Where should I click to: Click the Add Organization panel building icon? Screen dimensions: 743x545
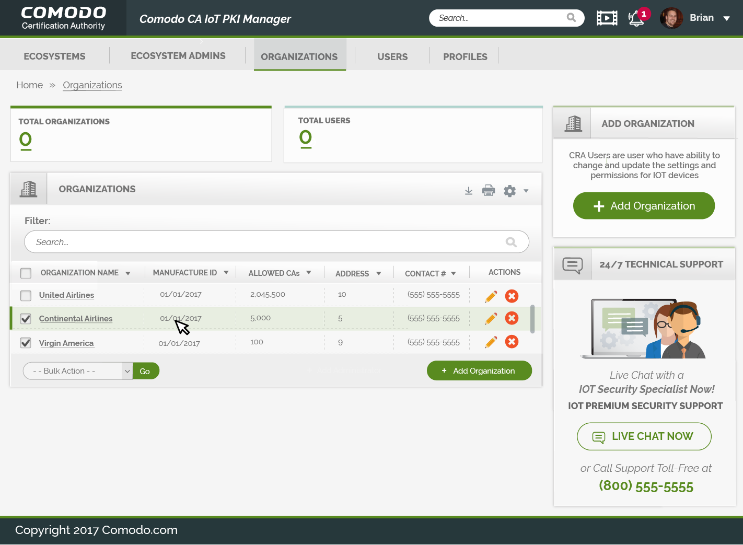coord(573,124)
